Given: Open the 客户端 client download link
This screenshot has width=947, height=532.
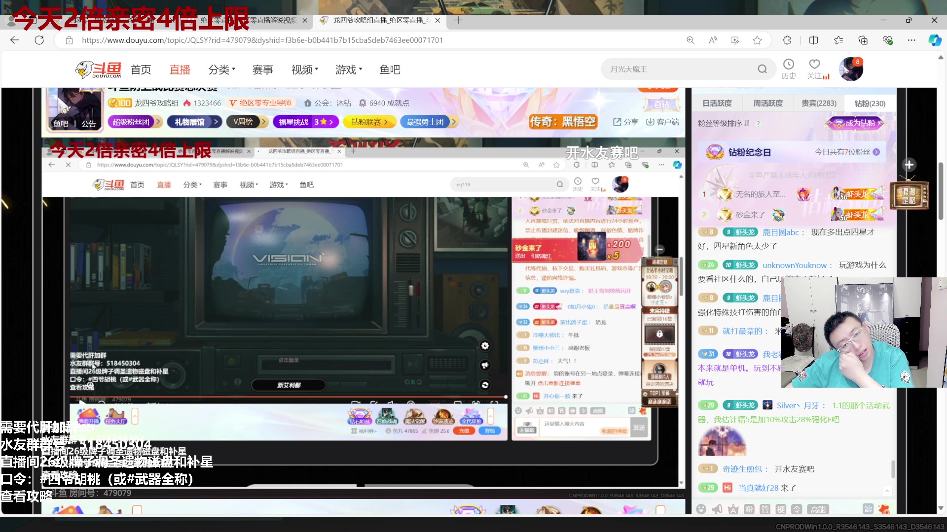Looking at the screenshot, I should (x=662, y=122).
